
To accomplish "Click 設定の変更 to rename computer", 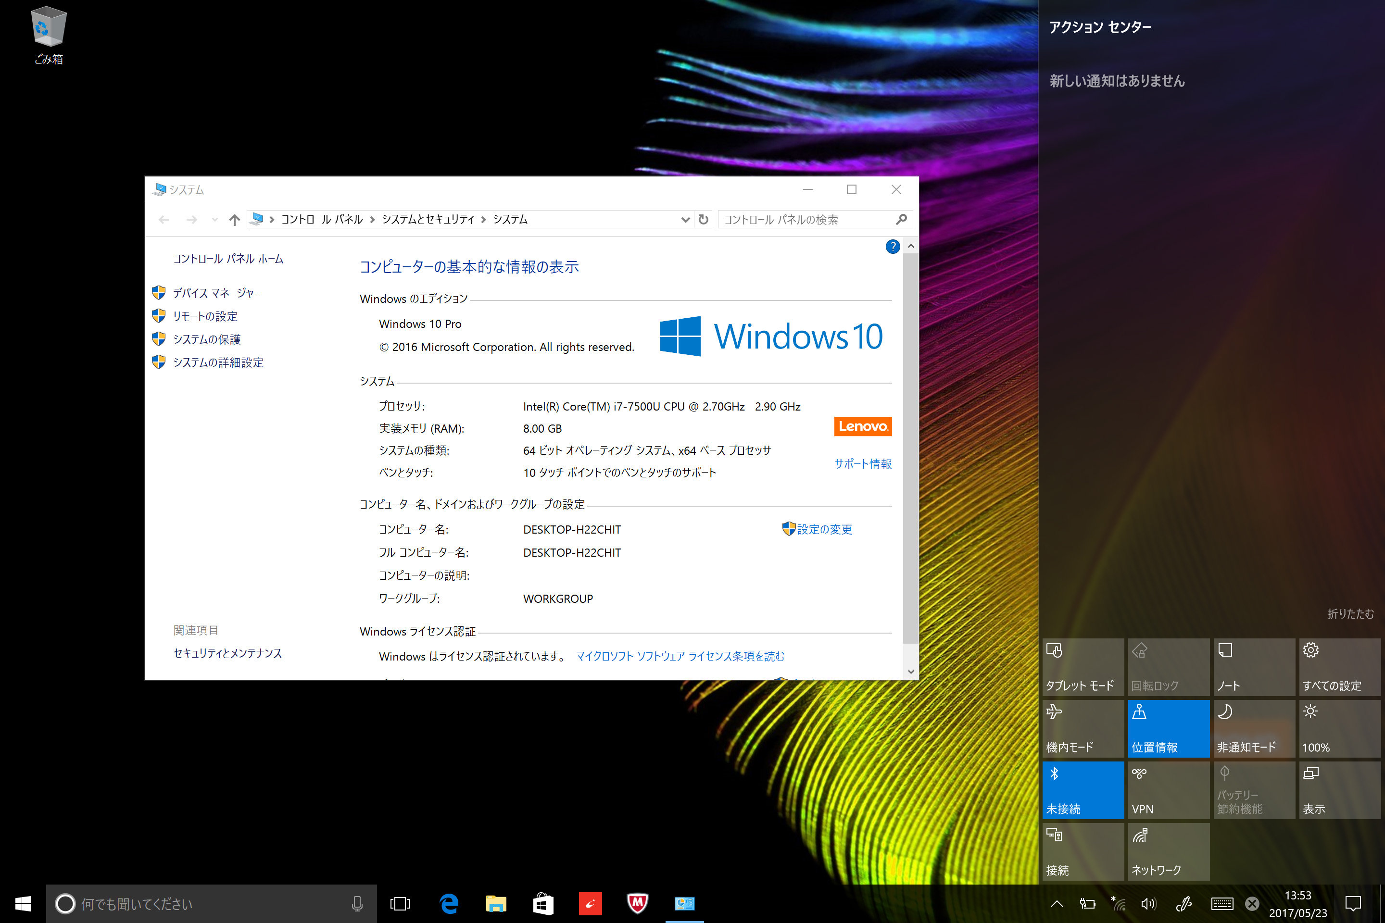I will (x=823, y=529).
